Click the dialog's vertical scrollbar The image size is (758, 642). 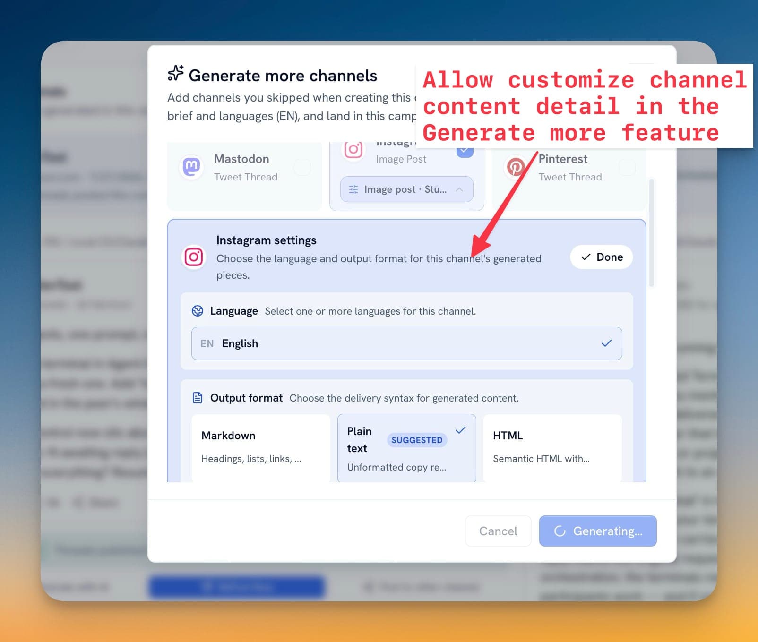652,232
